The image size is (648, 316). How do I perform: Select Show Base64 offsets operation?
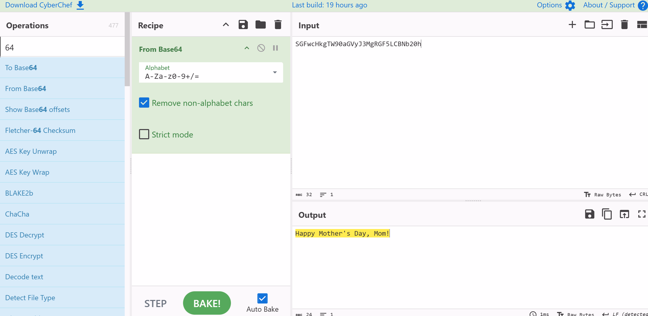coord(62,109)
